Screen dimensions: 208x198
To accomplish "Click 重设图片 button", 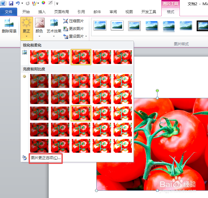I will click(74, 36).
